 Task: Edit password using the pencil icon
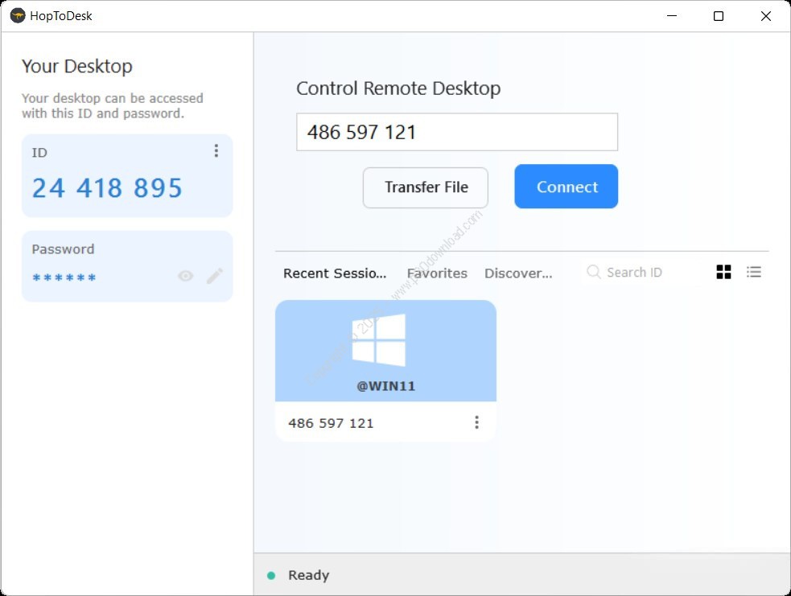pyautogui.click(x=214, y=277)
